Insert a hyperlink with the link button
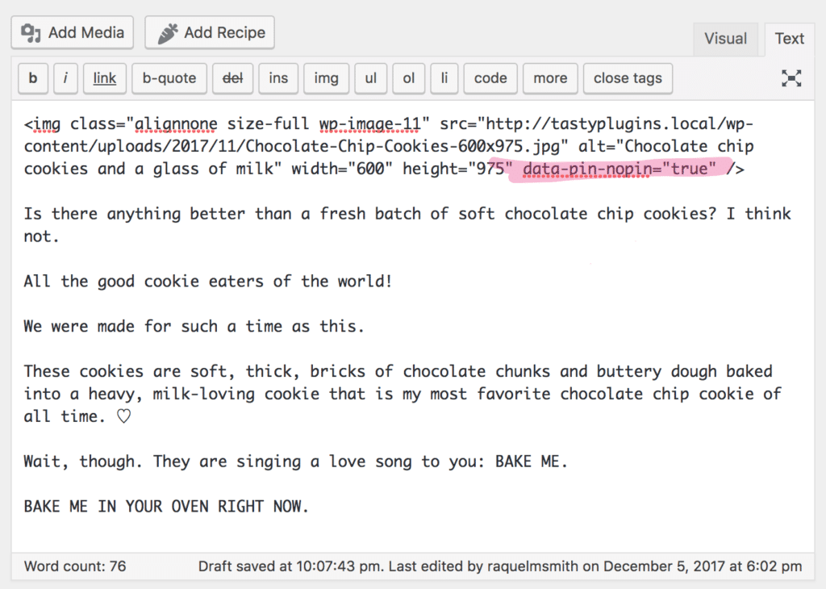This screenshot has height=589, width=826. pyautogui.click(x=104, y=78)
